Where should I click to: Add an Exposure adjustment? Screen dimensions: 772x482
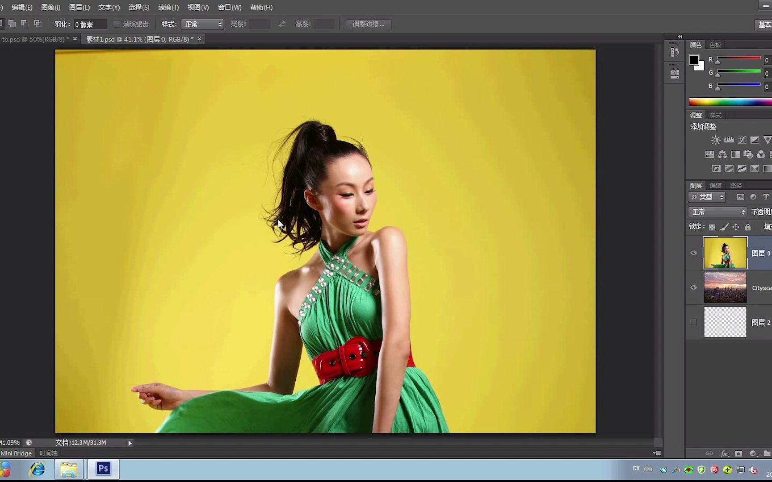(x=755, y=140)
